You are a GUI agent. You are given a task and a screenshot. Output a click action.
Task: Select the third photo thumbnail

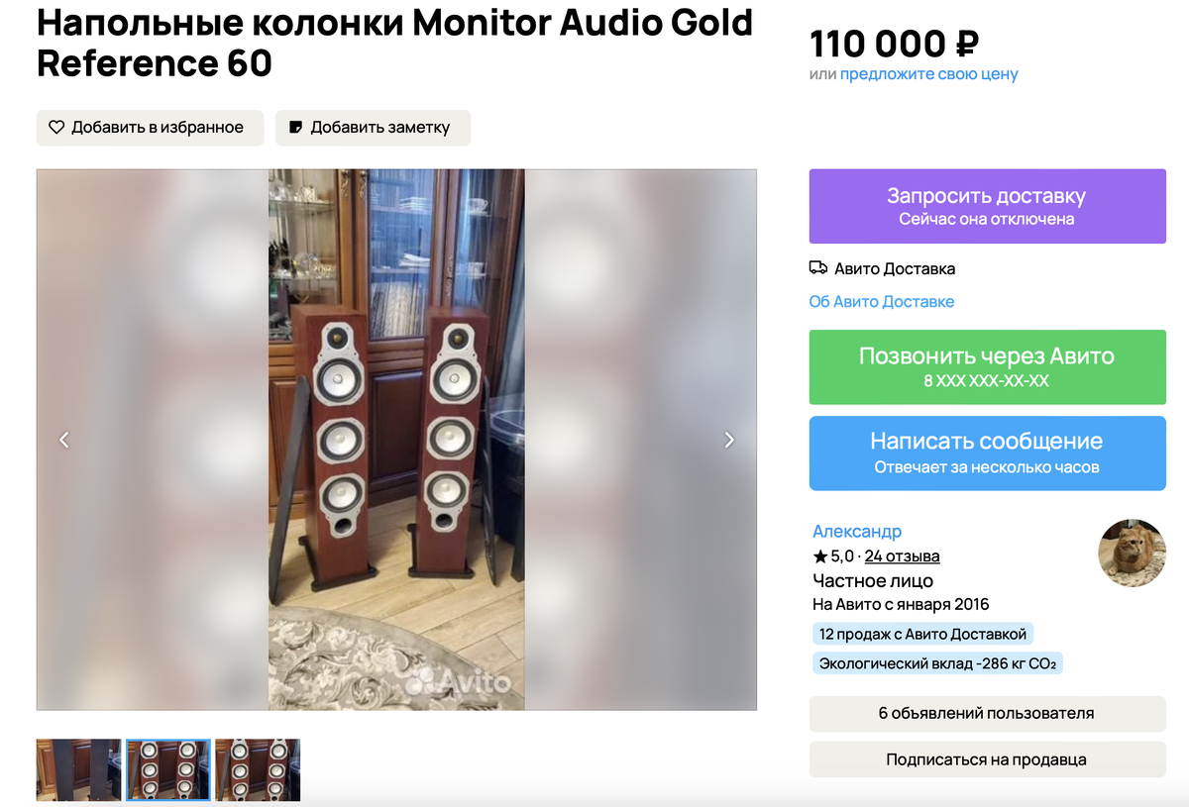tap(258, 769)
